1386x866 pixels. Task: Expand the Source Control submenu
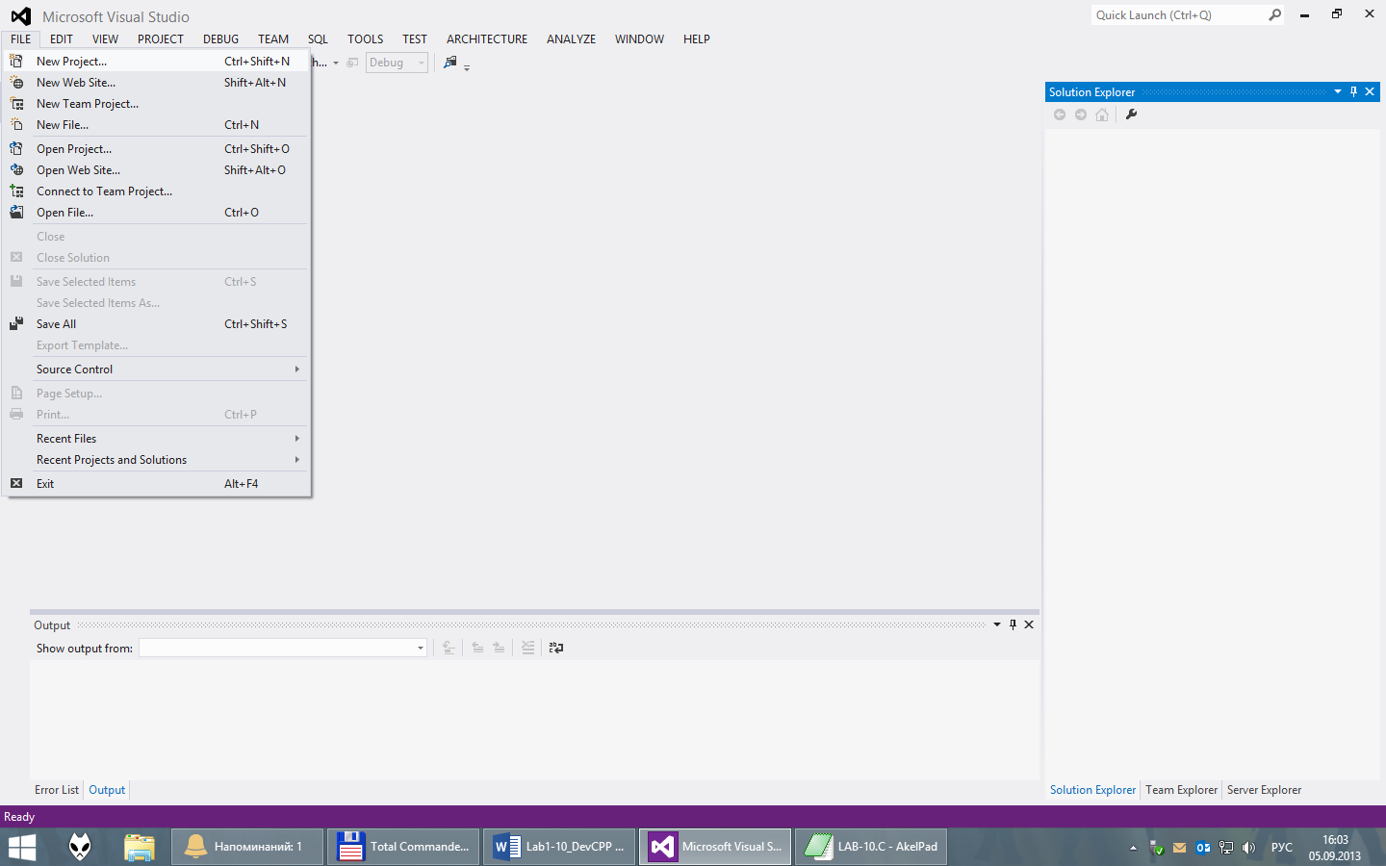pos(296,369)
